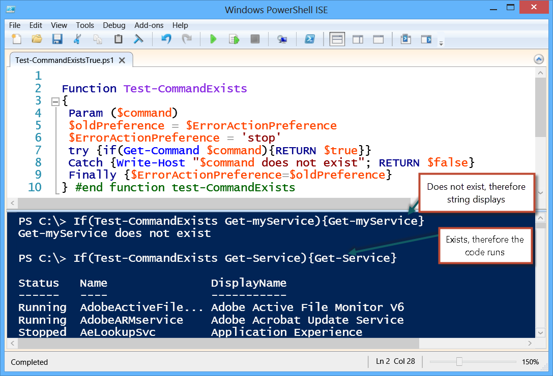Screen dimensions: 553x376
Task: Click script pane horizontal scroll left arrow
Action: click(x=12, y=203)
